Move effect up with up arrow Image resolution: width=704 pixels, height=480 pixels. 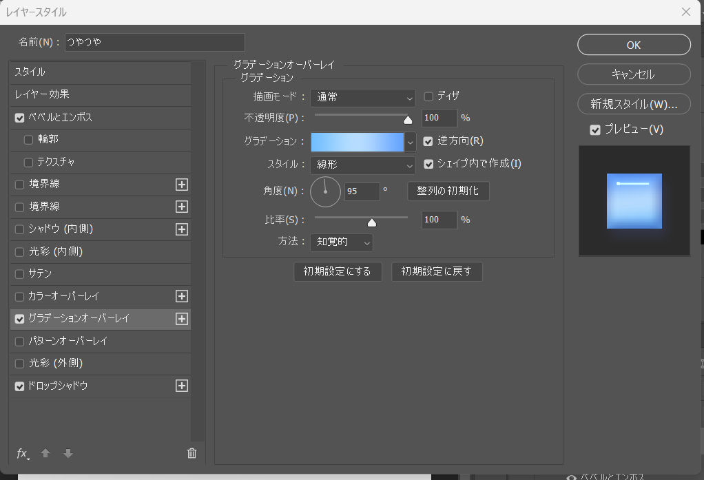[x=45, y=453]
